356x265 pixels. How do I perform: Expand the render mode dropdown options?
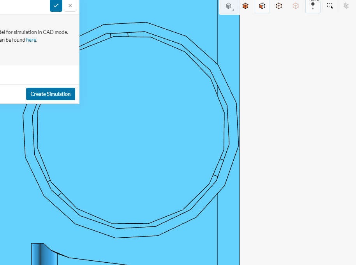(x=234, y=11)
